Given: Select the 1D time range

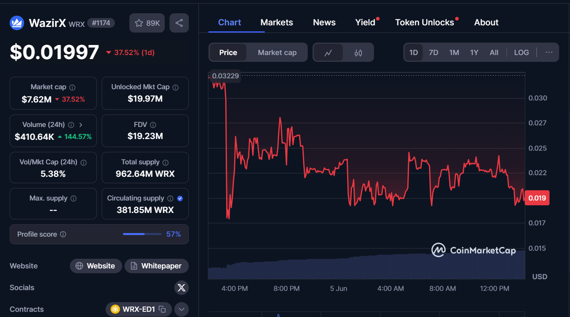Looking at the screenshot, I should coord(413,53).
